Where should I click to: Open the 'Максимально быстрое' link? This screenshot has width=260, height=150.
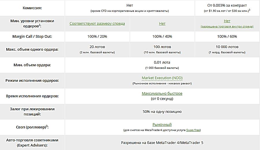tap(162, 94)
